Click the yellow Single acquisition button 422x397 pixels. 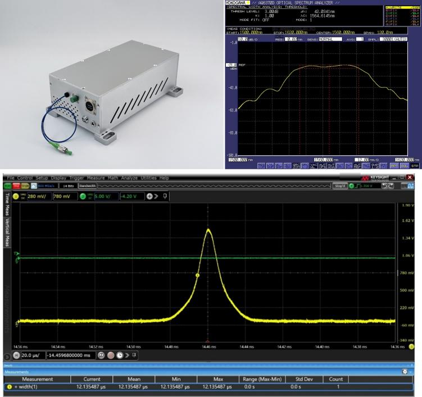pyautogui.click(x=26, y=185)
